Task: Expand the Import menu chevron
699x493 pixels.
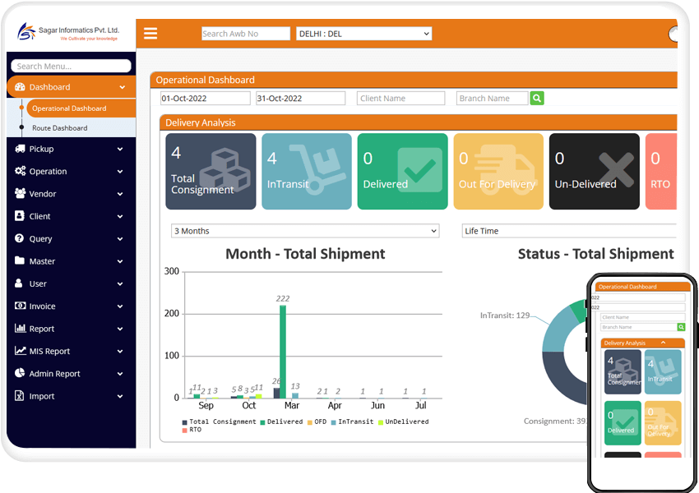Action: (120, 396)
